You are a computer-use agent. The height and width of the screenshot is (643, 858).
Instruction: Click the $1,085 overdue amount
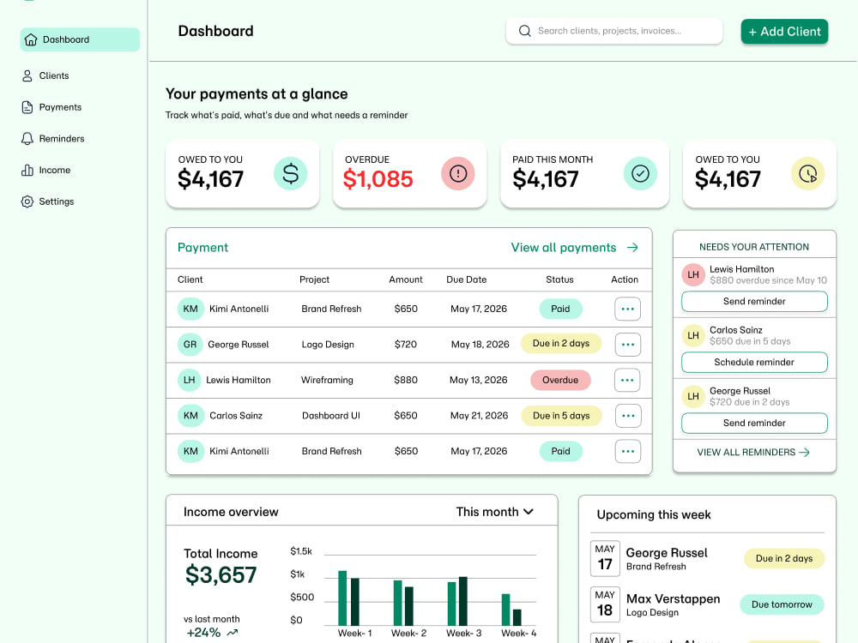pyautogui.click(x=378, y=179)
